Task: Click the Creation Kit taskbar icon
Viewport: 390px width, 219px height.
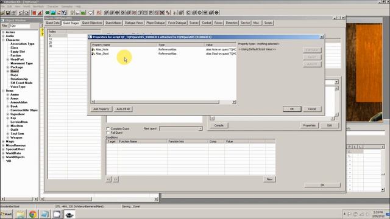Action: tap(69, 214)
